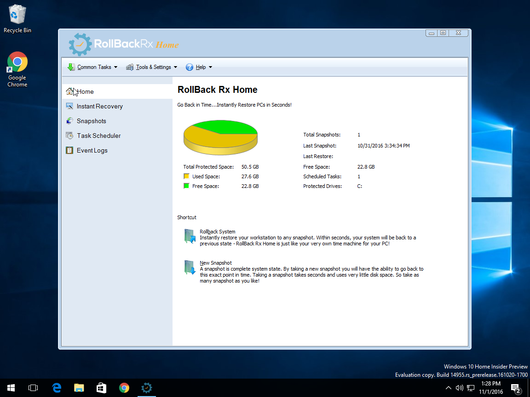
Task: Click the green Free Space color swatch
Action: (186, 186)
